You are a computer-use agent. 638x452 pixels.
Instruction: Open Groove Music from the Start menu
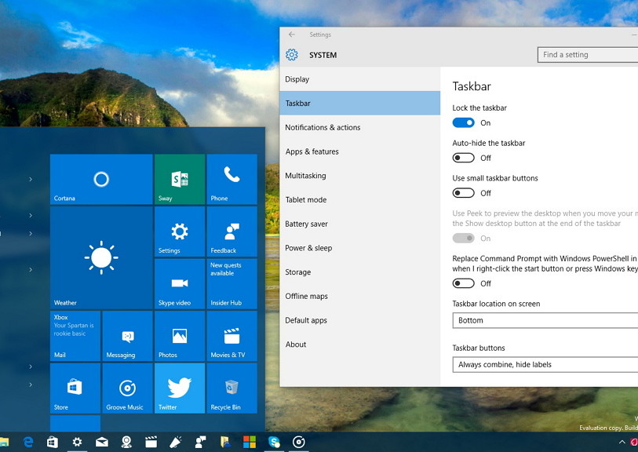(127, 388)
